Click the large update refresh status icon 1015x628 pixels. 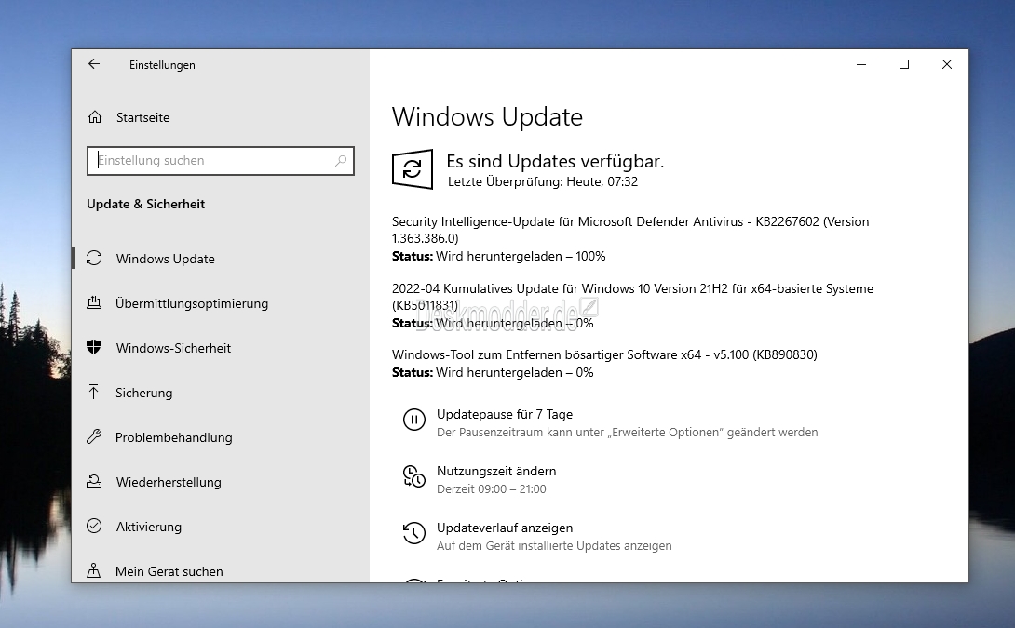(x=413, y=169)
